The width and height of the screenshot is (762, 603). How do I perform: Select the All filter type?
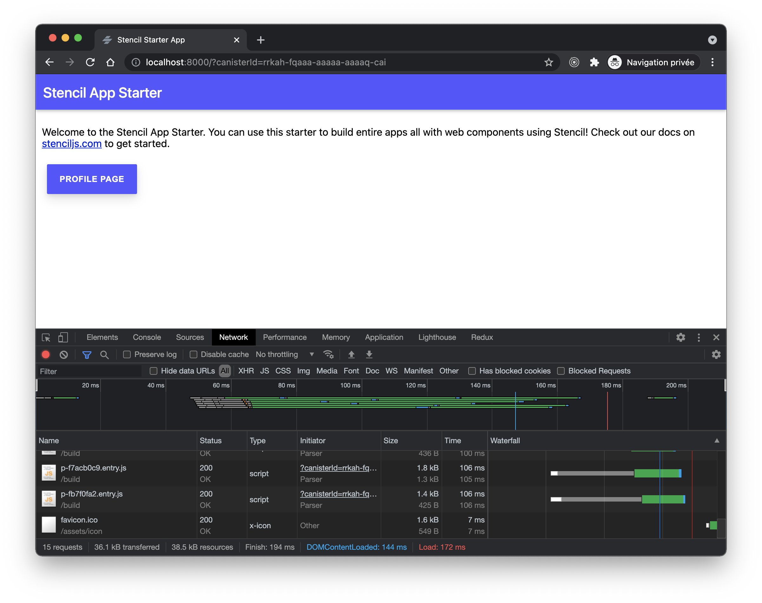click(224, 371)
